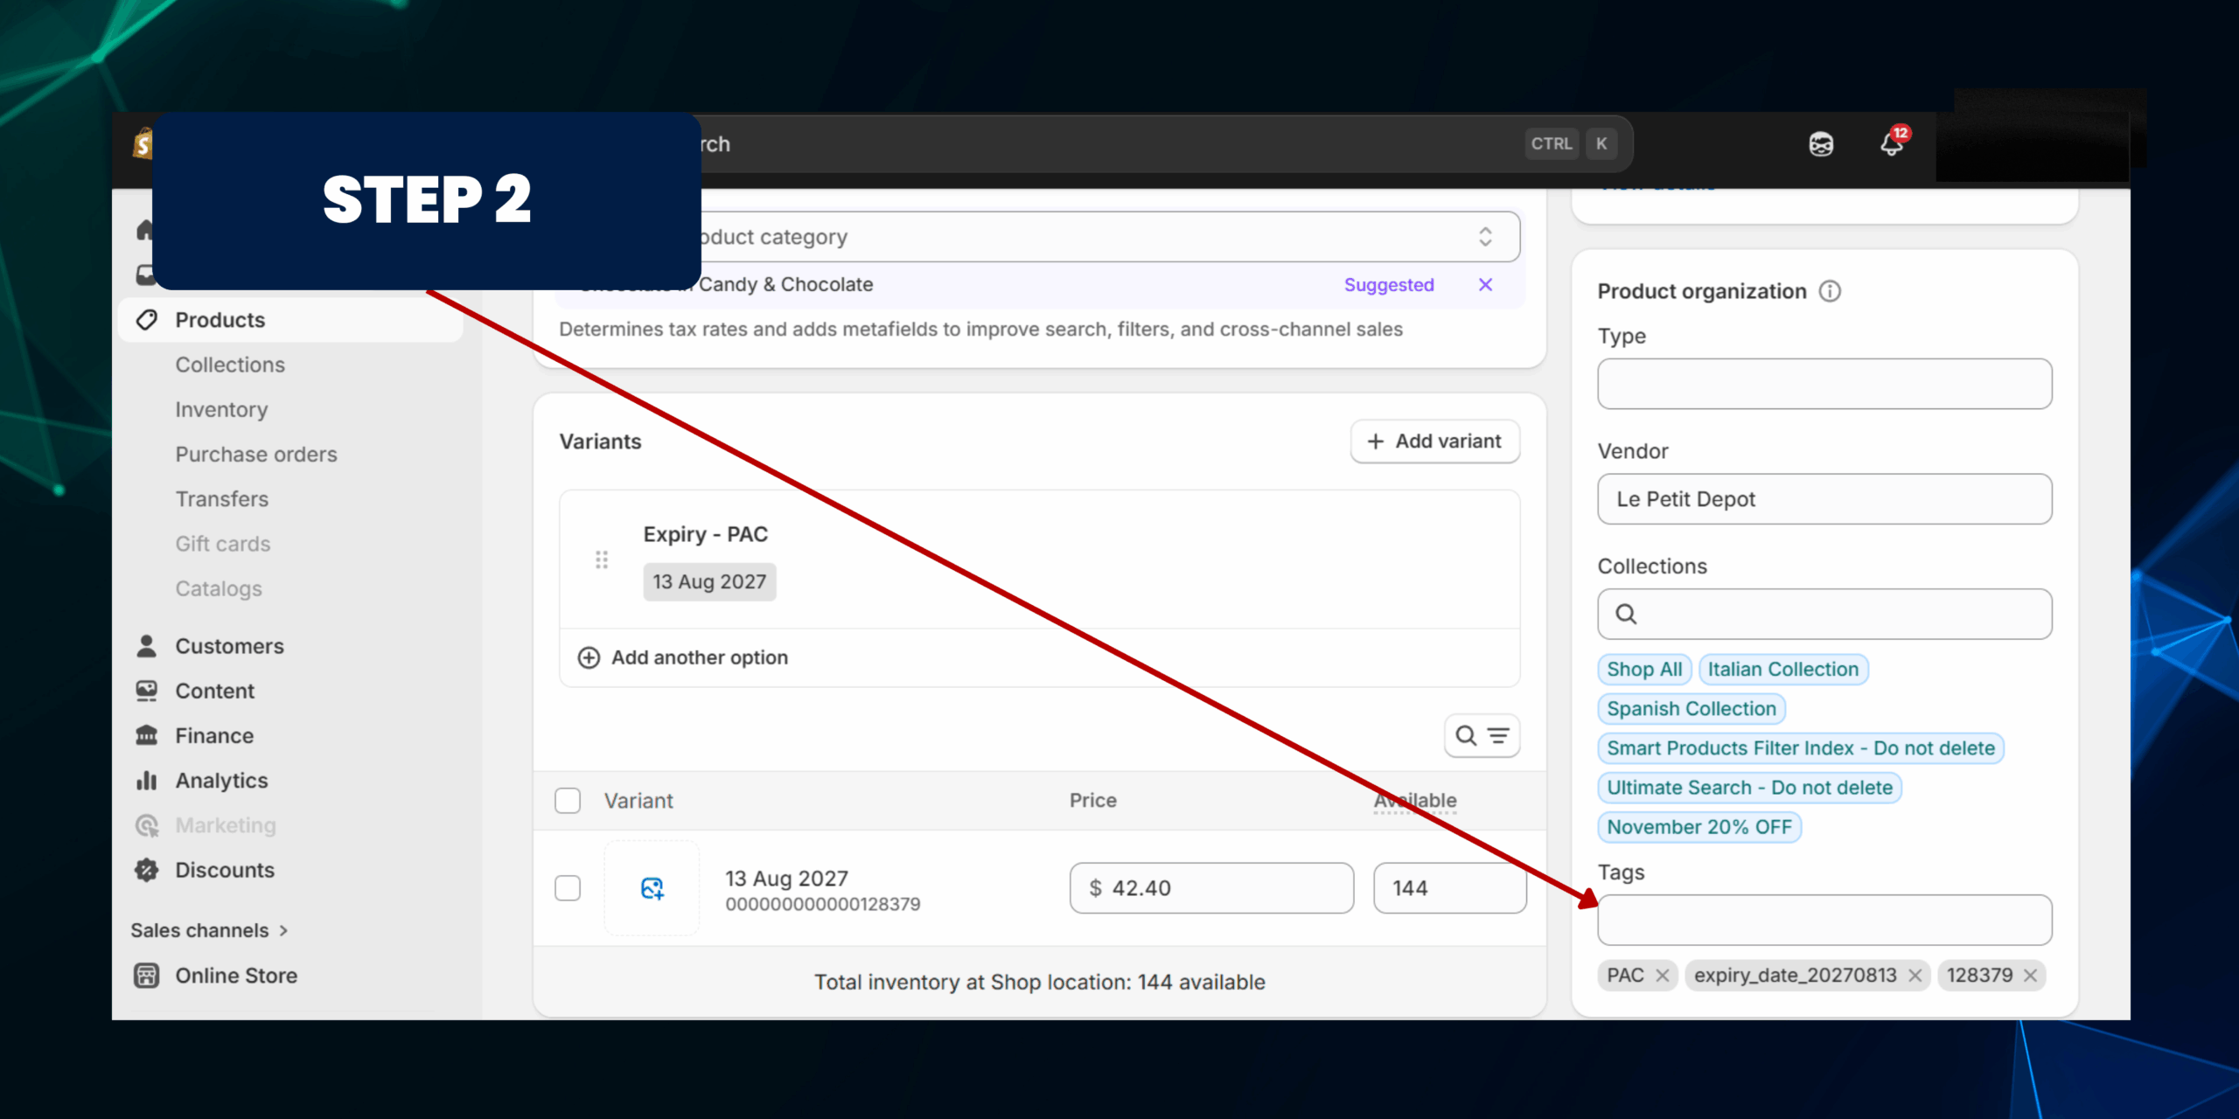Check the 13 Aug 2027 variant checkbox

click(568, 888)
